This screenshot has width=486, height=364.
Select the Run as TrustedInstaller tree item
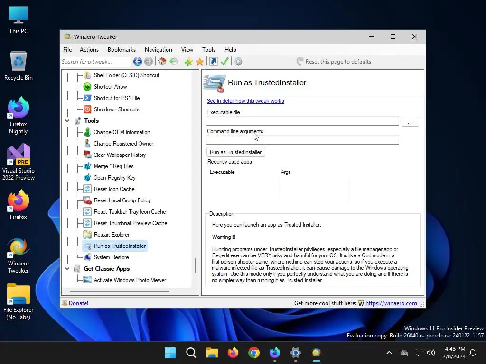tap(120, 246)
